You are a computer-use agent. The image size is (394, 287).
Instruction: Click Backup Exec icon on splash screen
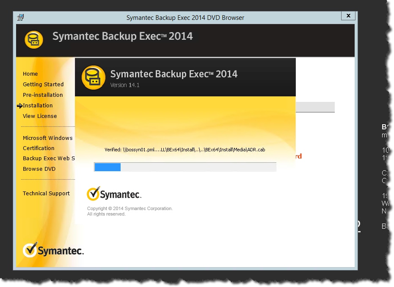coord(93,77)
